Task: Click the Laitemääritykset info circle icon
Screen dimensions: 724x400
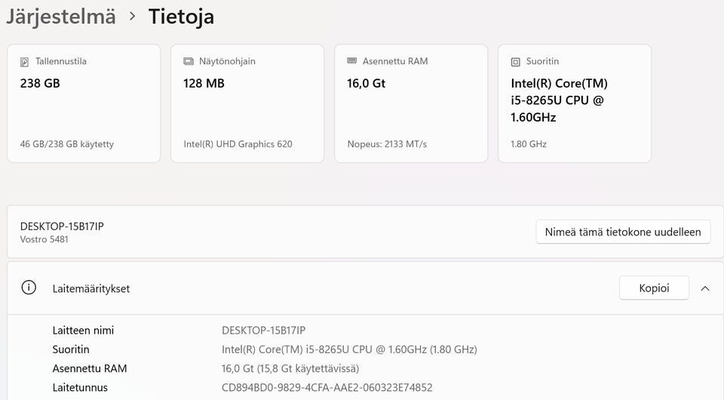Action: (x=29, y=288)
